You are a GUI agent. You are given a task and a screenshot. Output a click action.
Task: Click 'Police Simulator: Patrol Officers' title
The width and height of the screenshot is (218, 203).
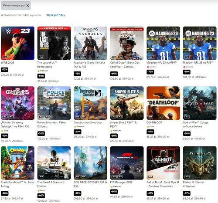tap(52, 125)
